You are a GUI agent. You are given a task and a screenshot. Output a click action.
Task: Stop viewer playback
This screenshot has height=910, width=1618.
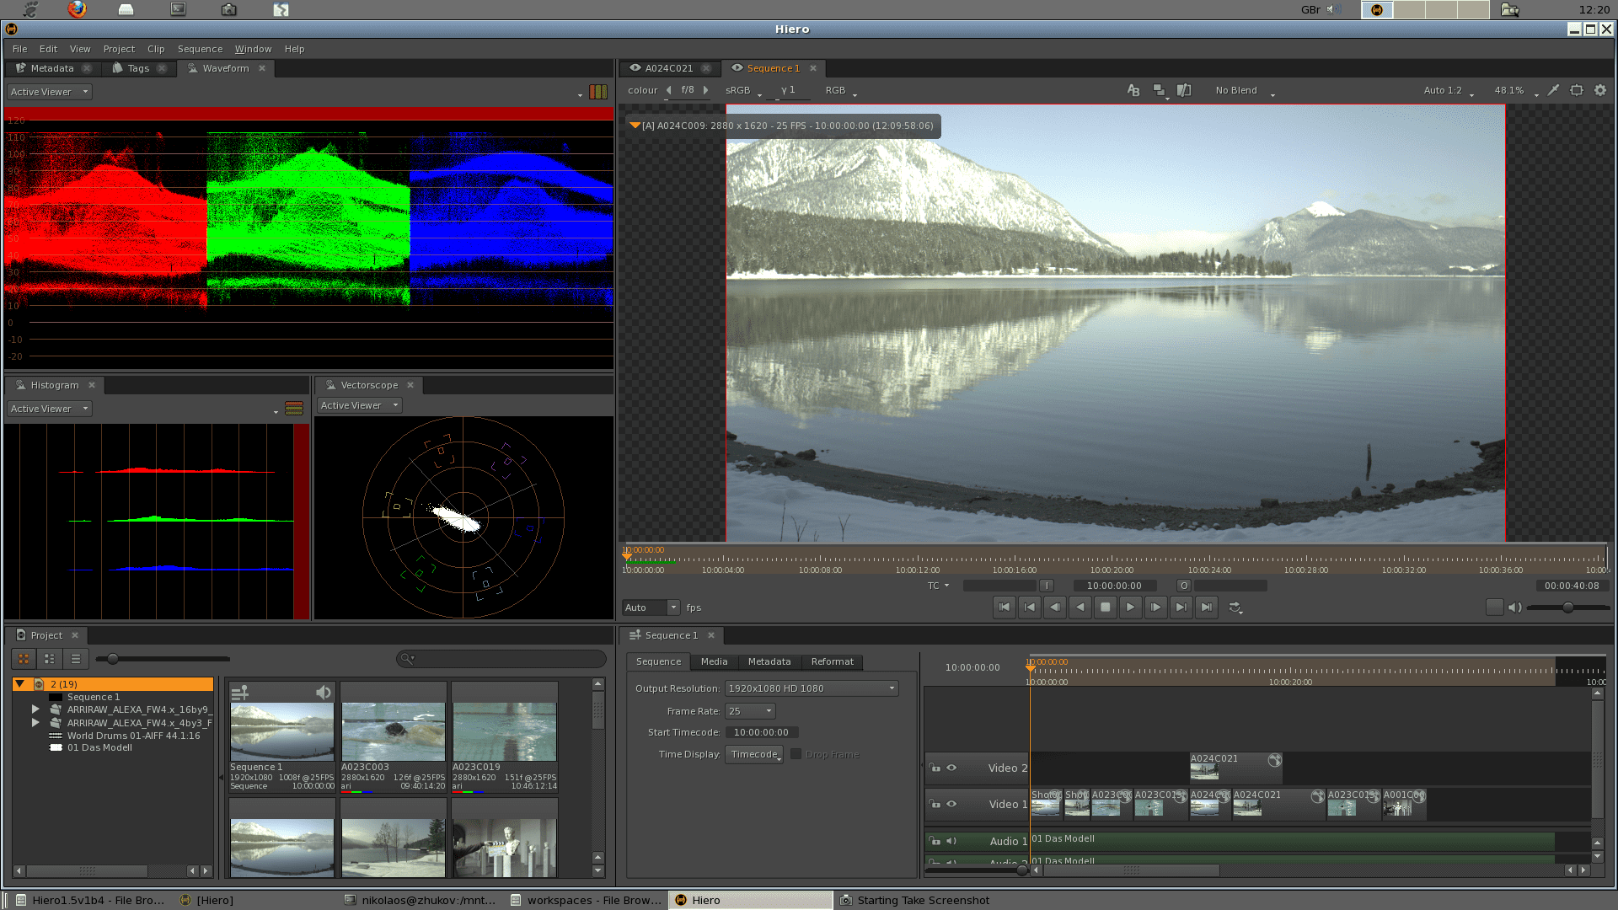pos(1105,607)
